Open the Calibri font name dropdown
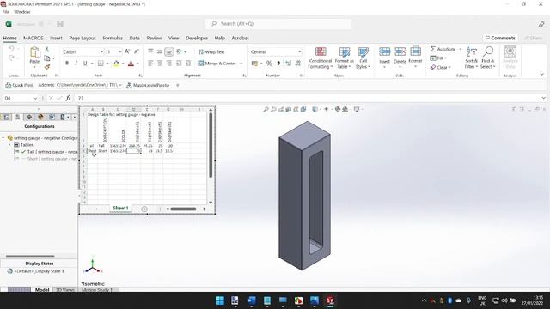Viewport: 550px width, 309px height. [x=101, y=51]
